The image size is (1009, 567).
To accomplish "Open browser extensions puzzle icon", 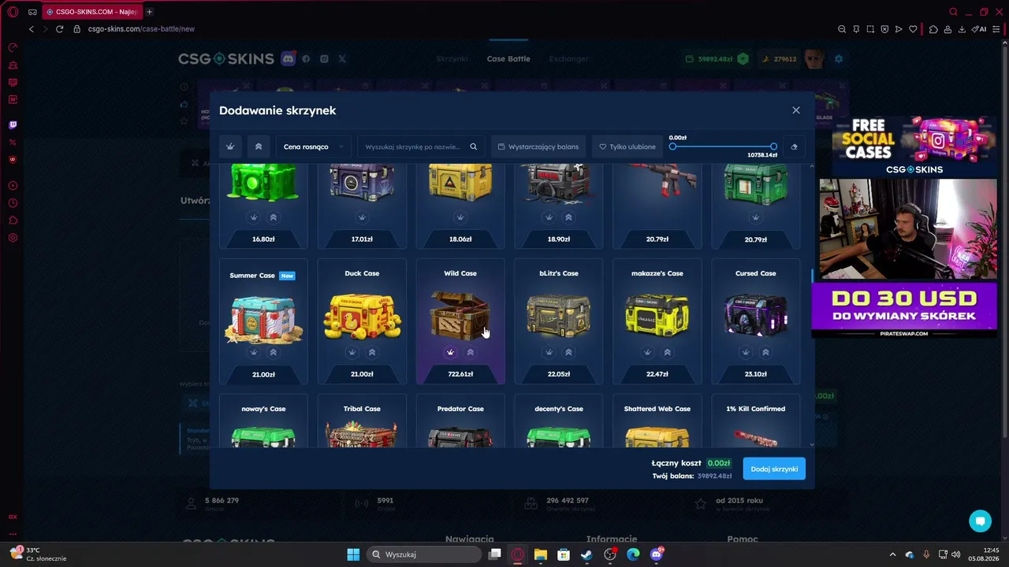I will coord(933,29).
